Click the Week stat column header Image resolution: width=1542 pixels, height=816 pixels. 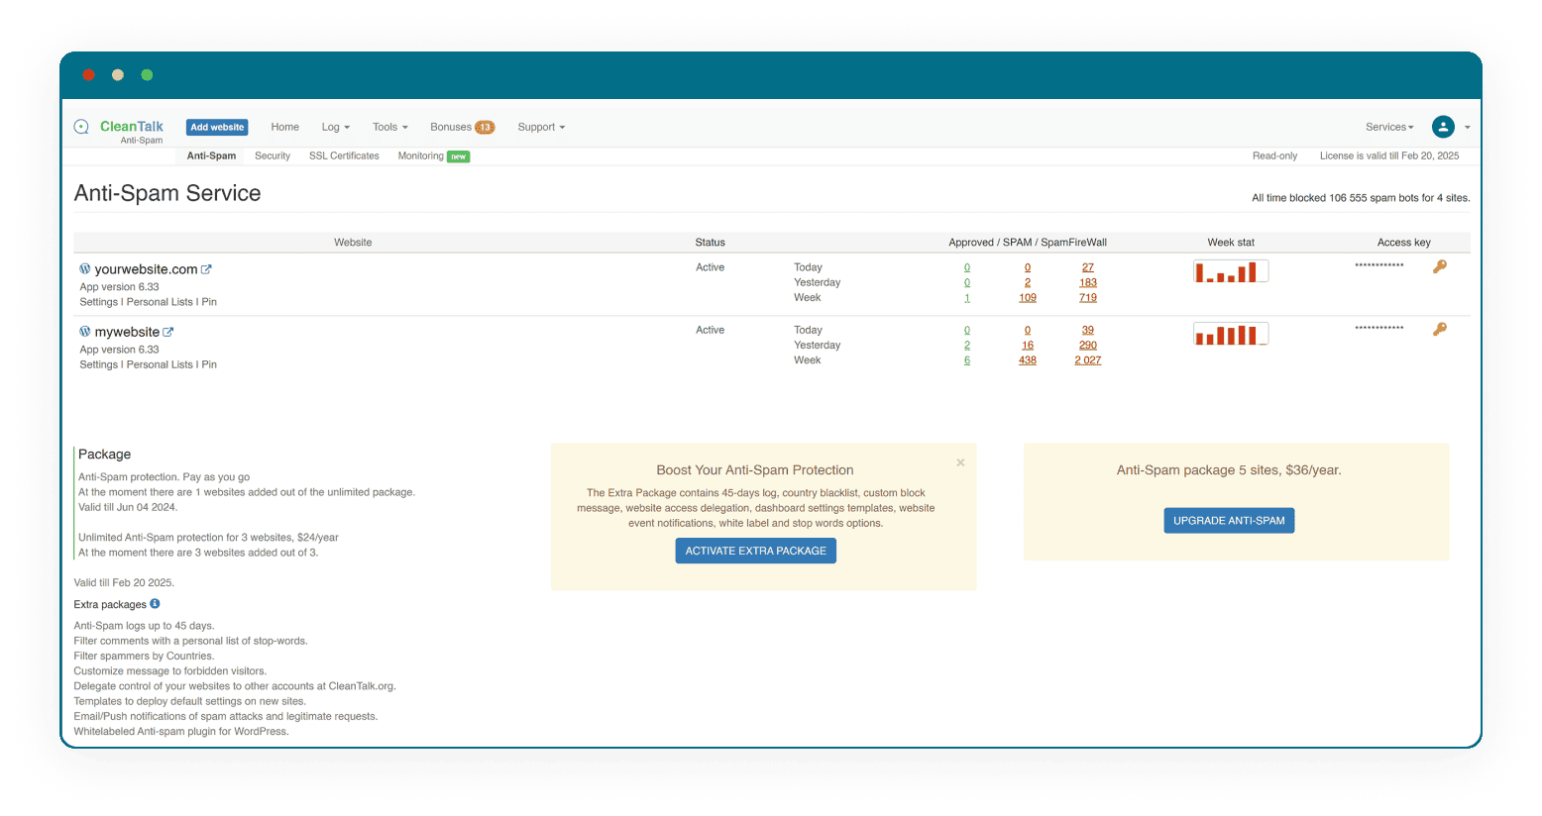(x=1231, y=242)
